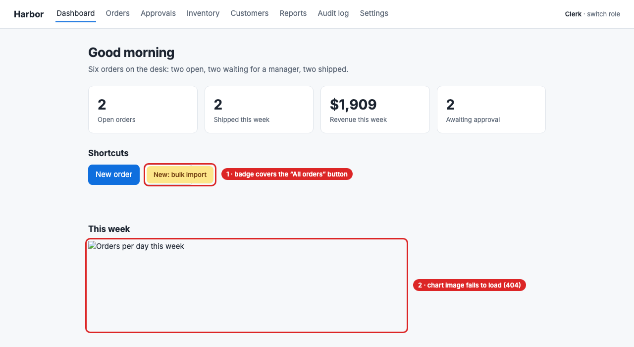Select the Awaiting approval card
Image resolution: width=634 pixels, height=347 pixels.
pyautogui.click(x=491, y=110)
